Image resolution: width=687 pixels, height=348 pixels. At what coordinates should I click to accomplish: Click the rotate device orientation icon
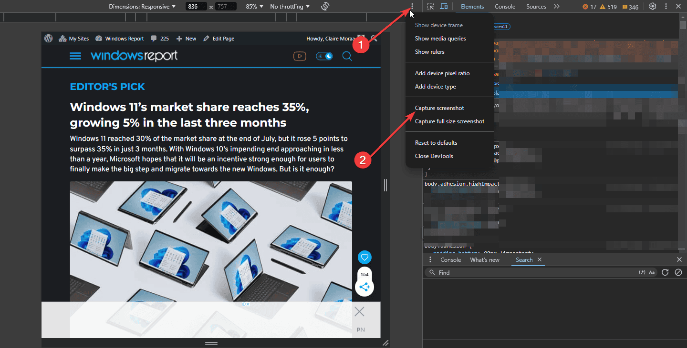point(325,6)
